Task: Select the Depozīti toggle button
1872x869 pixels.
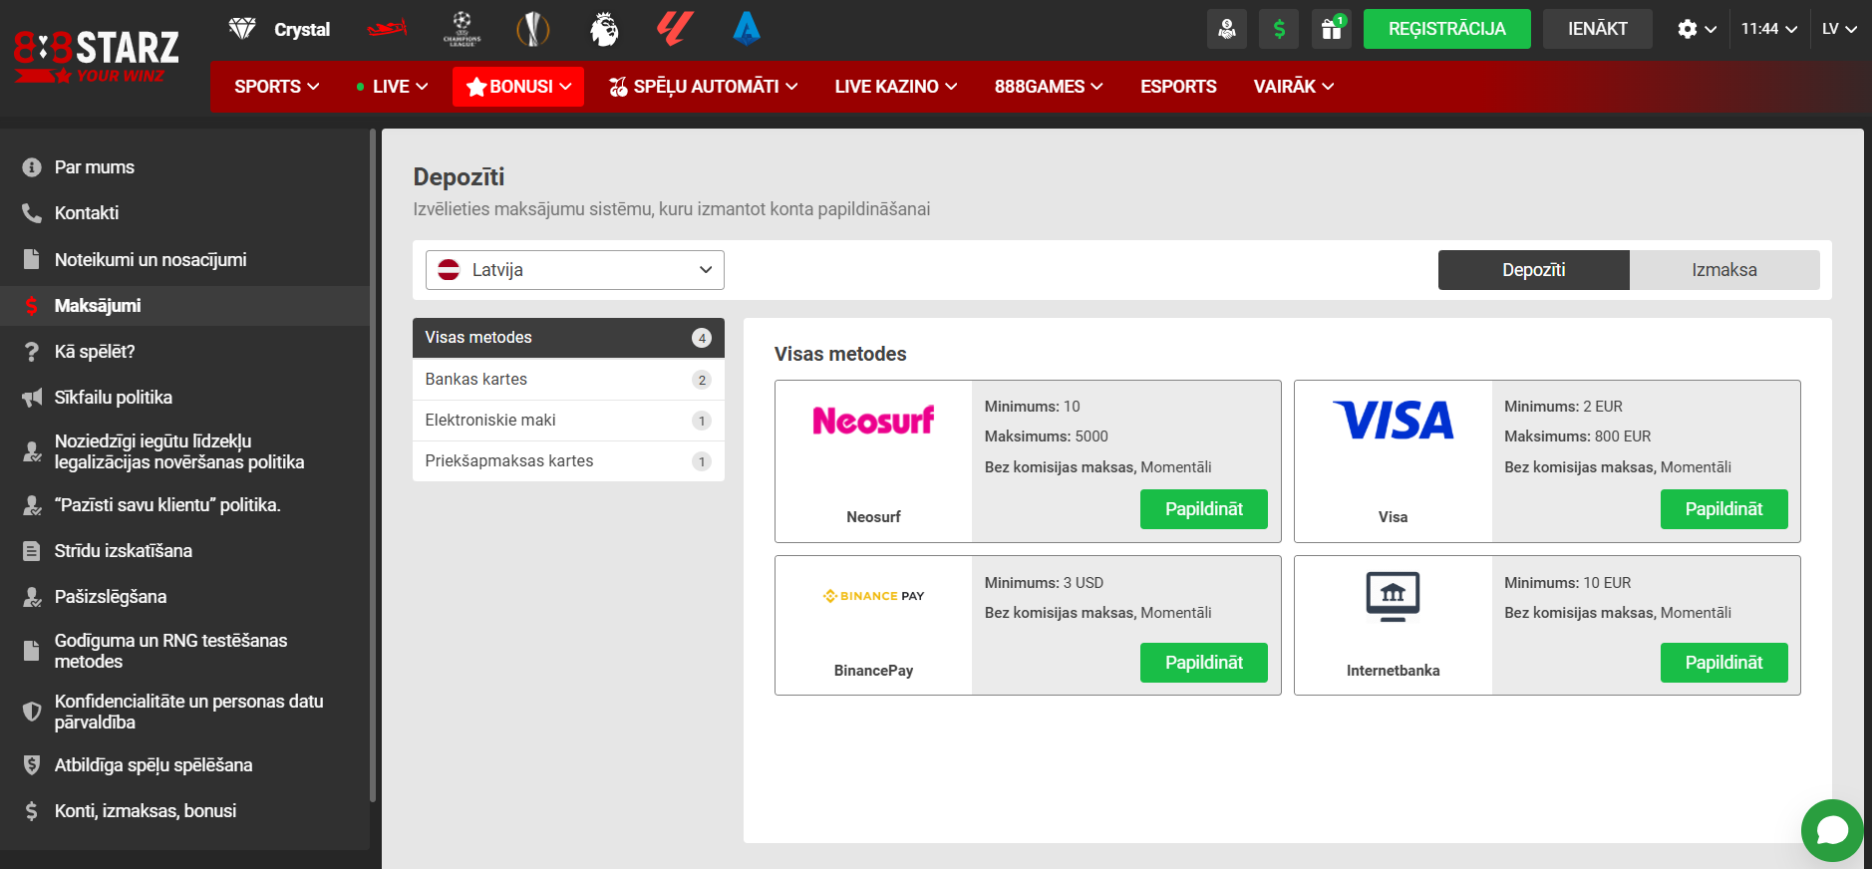Action: click(x=1533, y=270)
